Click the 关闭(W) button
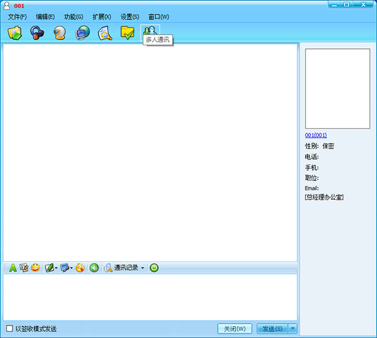377x338 pixels. pyautogui.click(x=234, y=329)
